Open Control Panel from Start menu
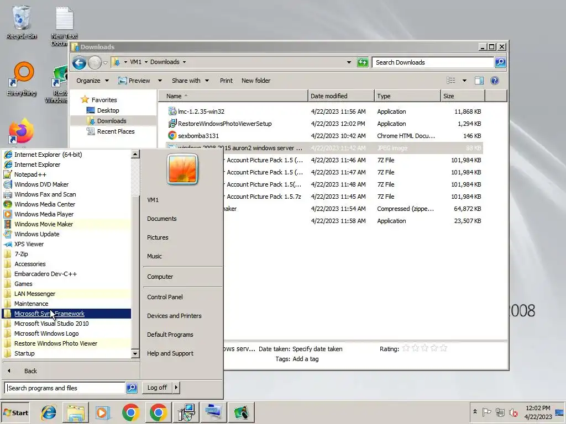The width and height of the screenshot is (566, 424). (165, 296)
